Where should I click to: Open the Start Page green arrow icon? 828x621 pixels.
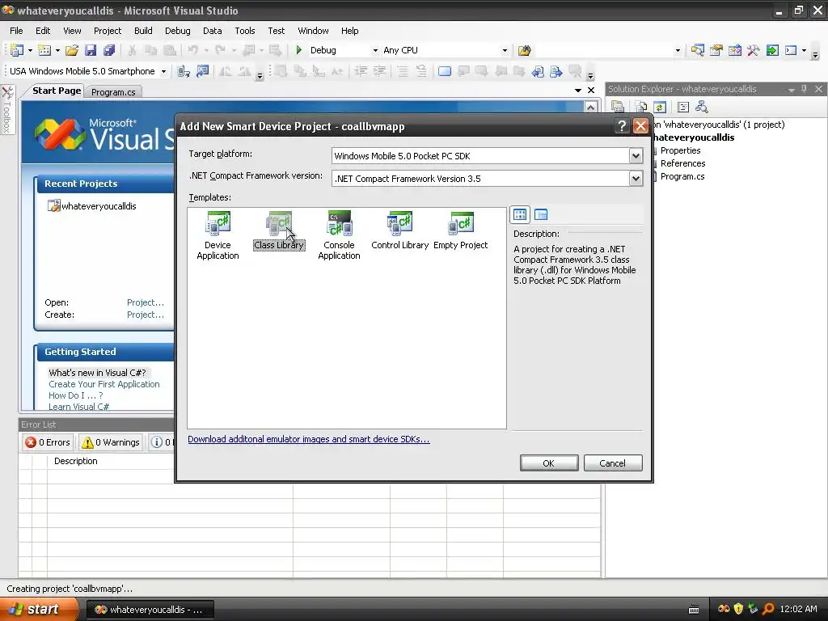(x=772, y=50)
